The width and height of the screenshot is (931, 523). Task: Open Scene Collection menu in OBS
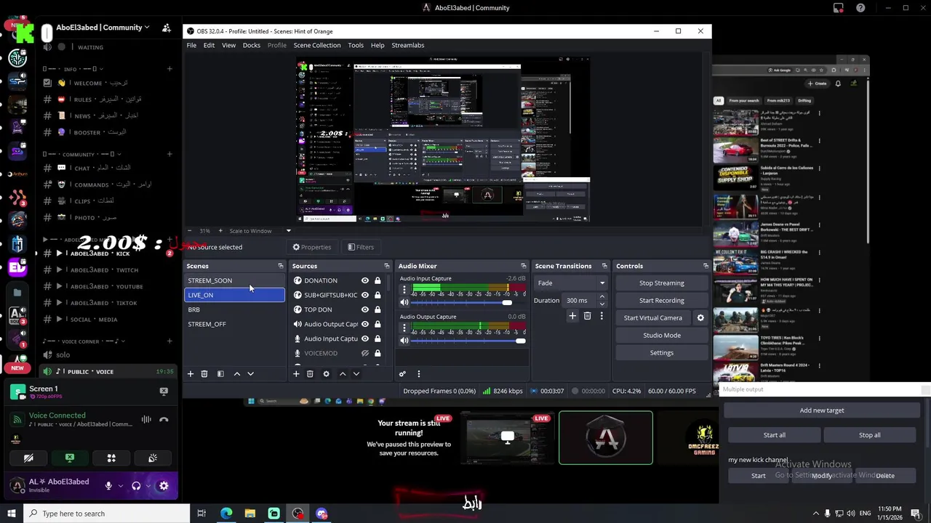tap(317, 45)
